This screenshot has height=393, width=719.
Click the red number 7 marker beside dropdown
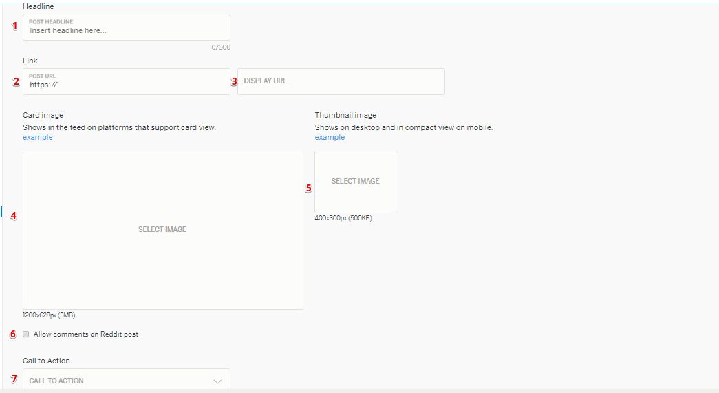click(13, 379)
